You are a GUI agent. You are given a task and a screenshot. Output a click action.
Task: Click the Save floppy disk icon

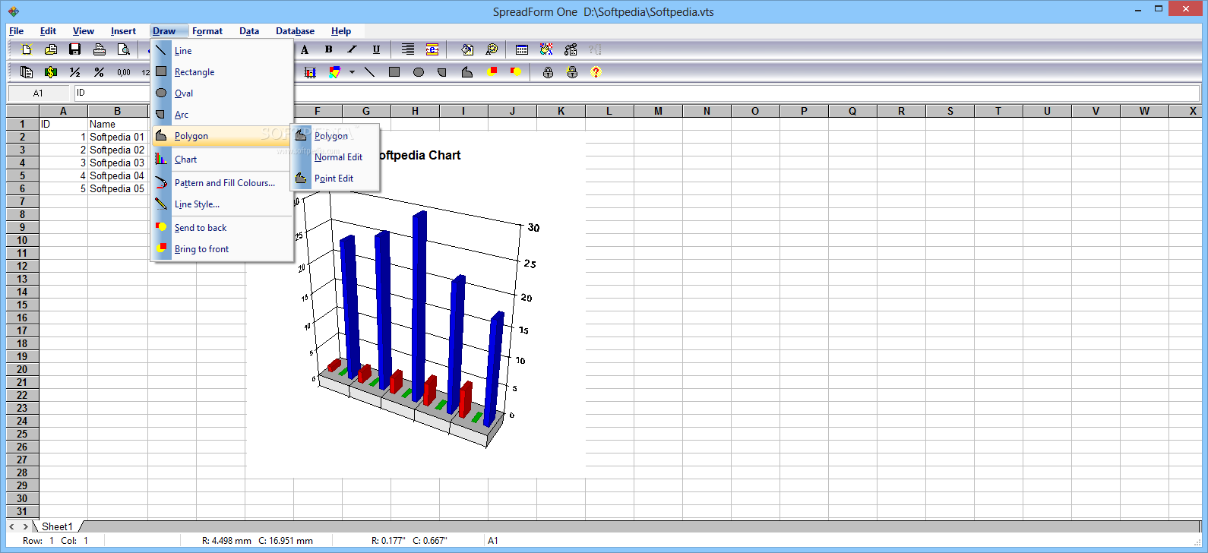click(x=74, y=49)
